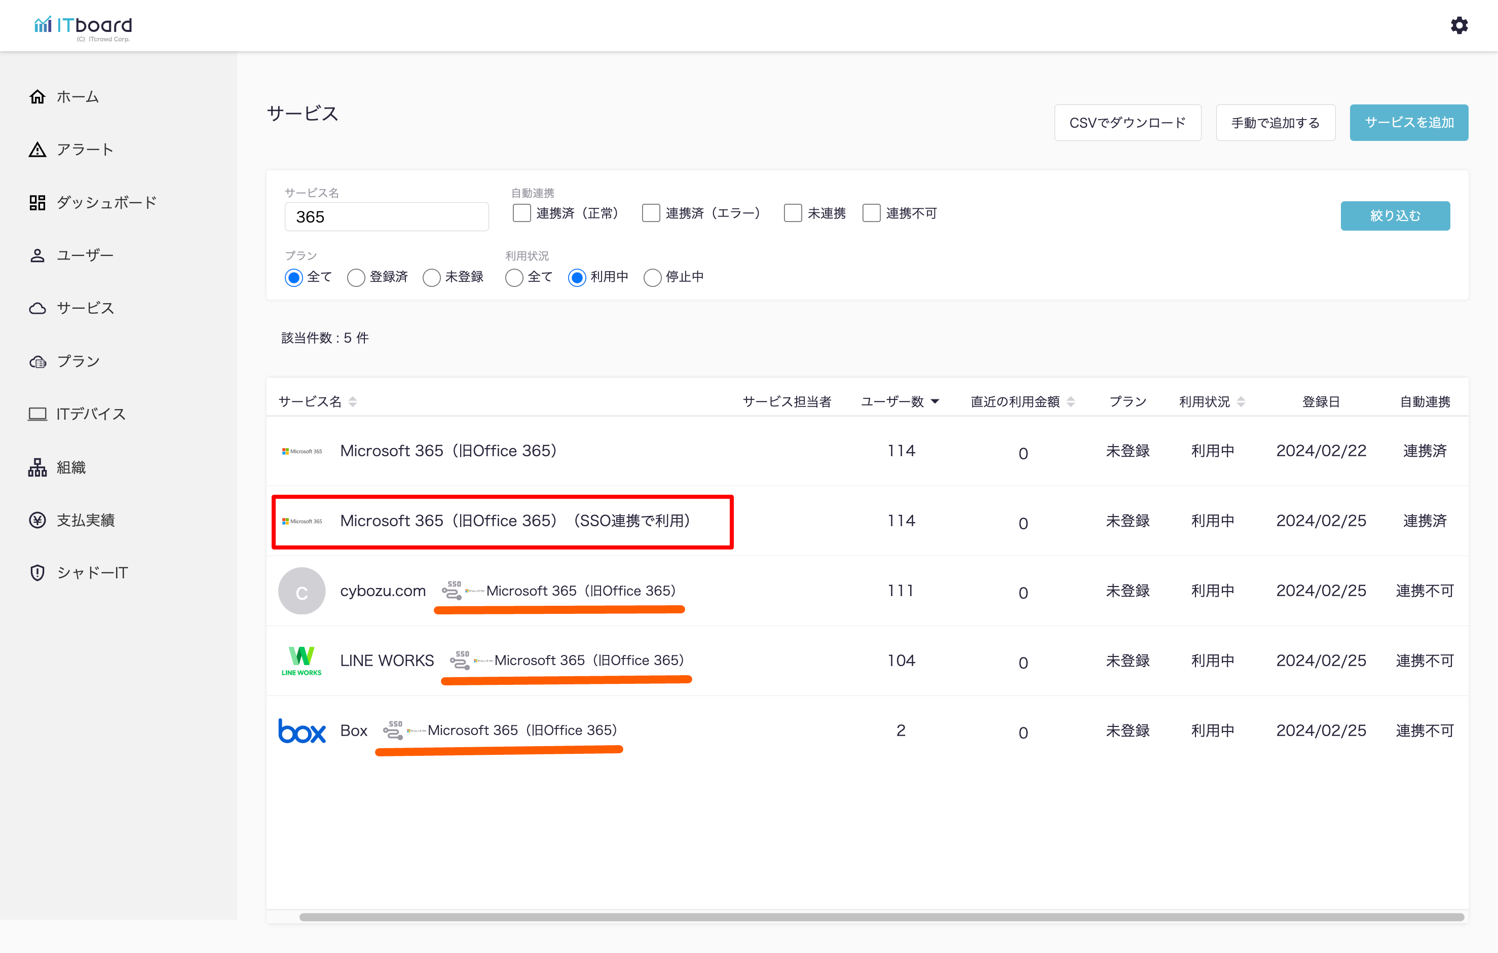Click the ダッシュボード grid icon

[x=38, y=202]
